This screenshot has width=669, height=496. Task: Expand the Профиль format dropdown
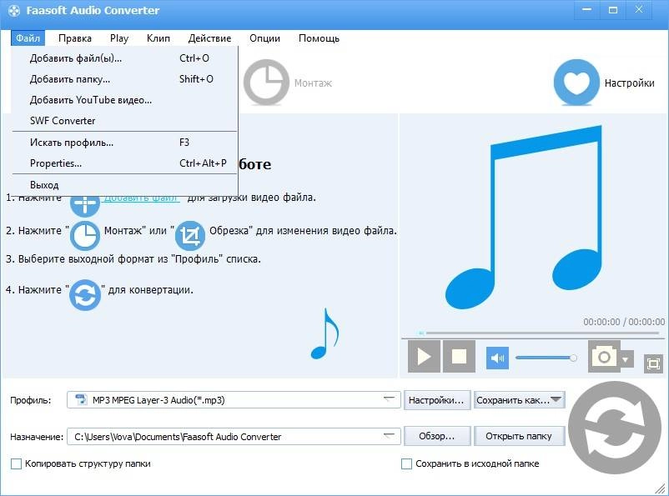[389, 399]
